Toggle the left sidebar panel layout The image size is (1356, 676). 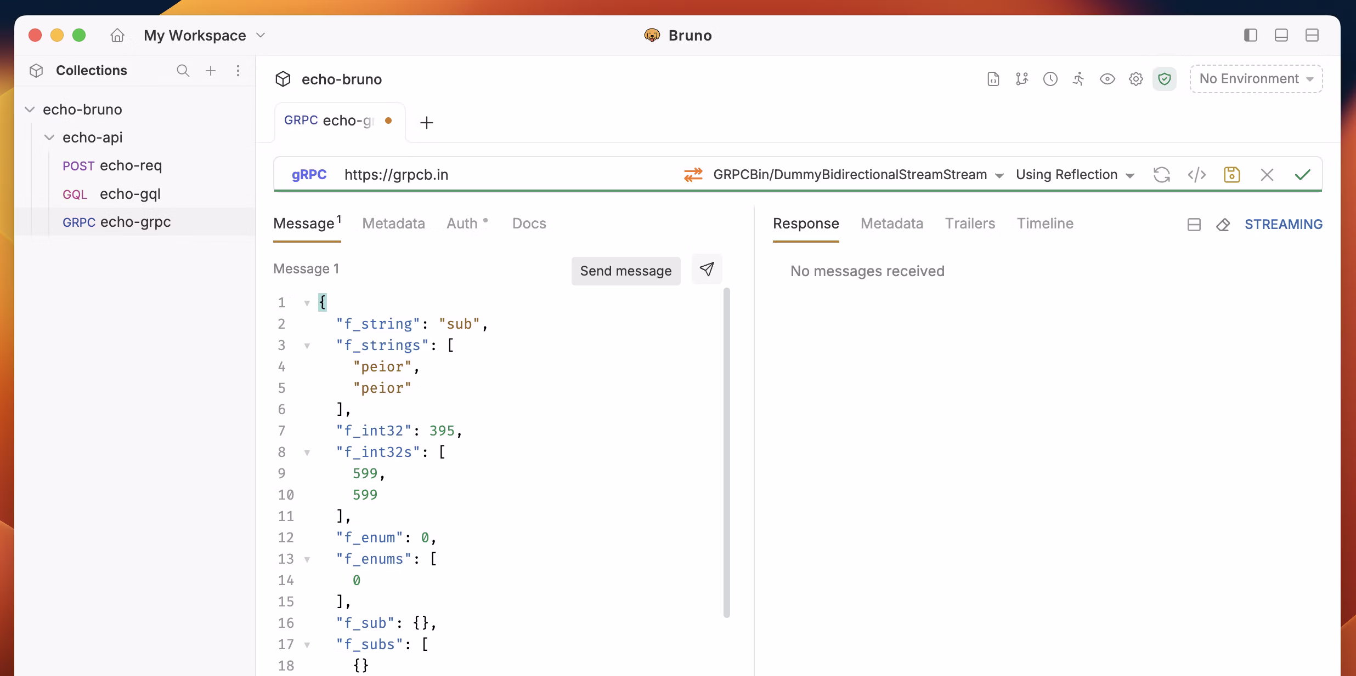(1250, 36)
